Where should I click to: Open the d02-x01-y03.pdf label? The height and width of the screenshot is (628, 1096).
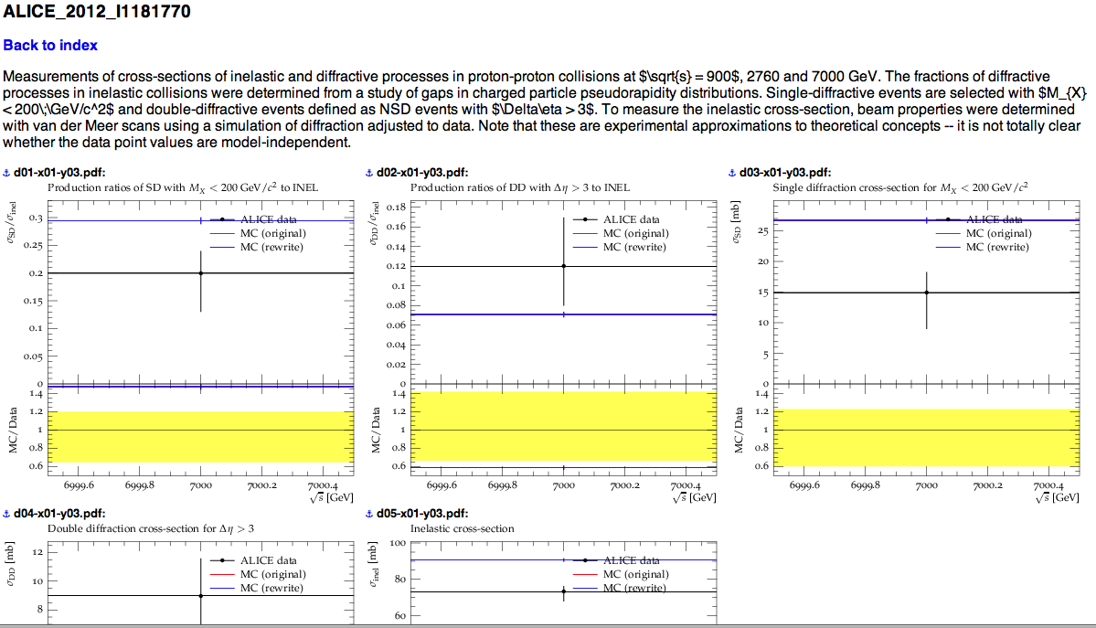(422, 173)
